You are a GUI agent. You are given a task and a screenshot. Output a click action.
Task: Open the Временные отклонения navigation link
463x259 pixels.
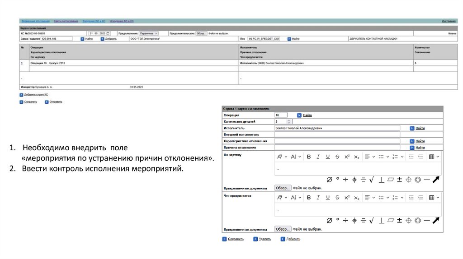point(35,21)
